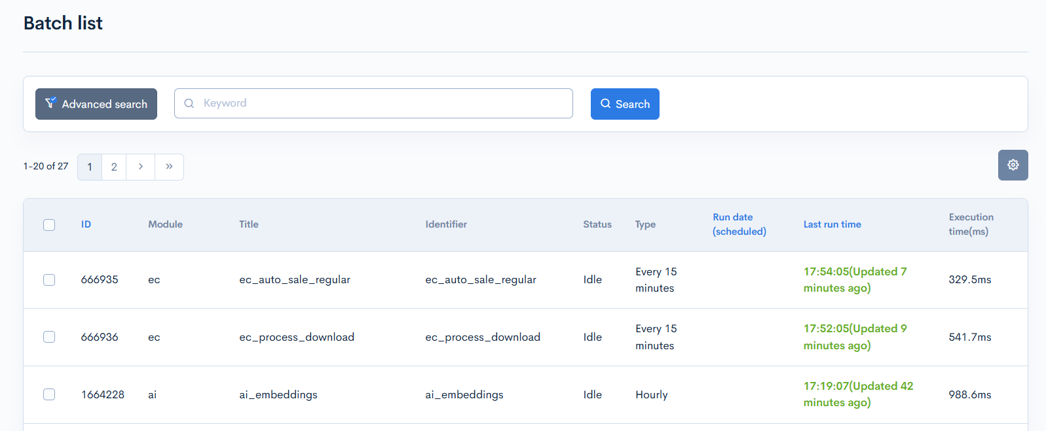Switch to page 2 of results
The height and width of the screenshot is (431, 1046).
pos(114,167)
